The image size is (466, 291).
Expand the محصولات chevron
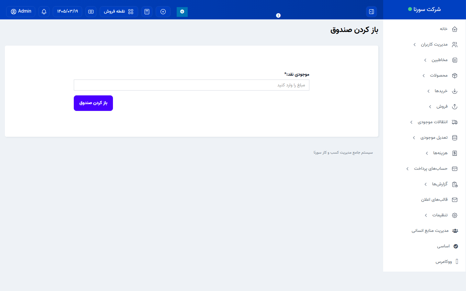[424, 76]
